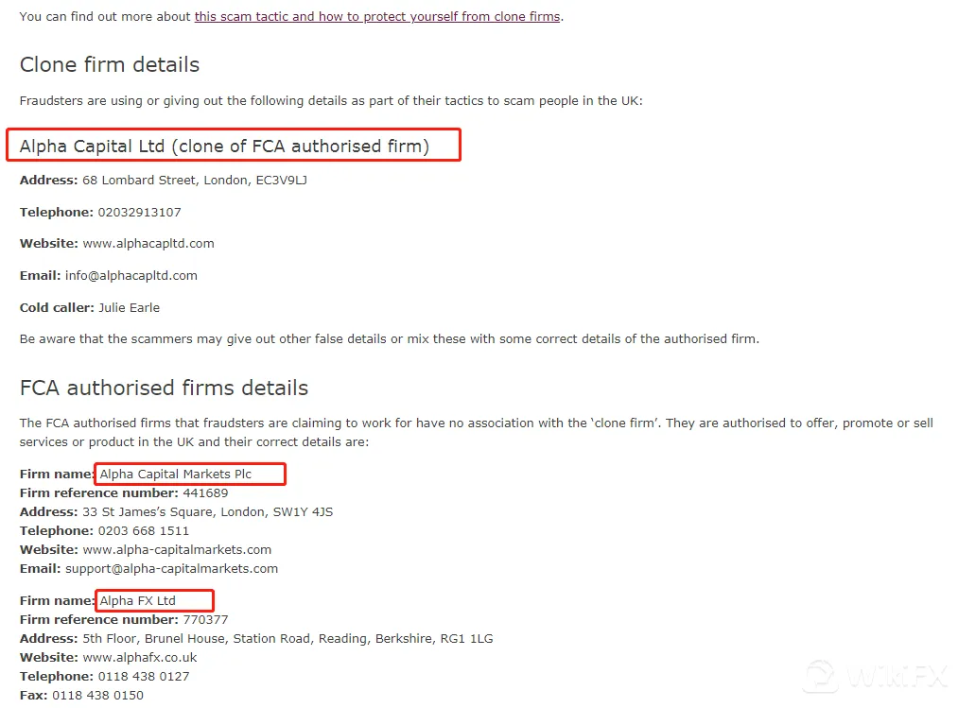Click firm reference number 770377
The width and height of the screenshot is (958, 708).
(x=205, y=619)
